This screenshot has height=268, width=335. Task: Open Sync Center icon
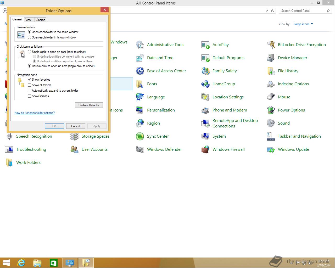(x=140, y=136)
